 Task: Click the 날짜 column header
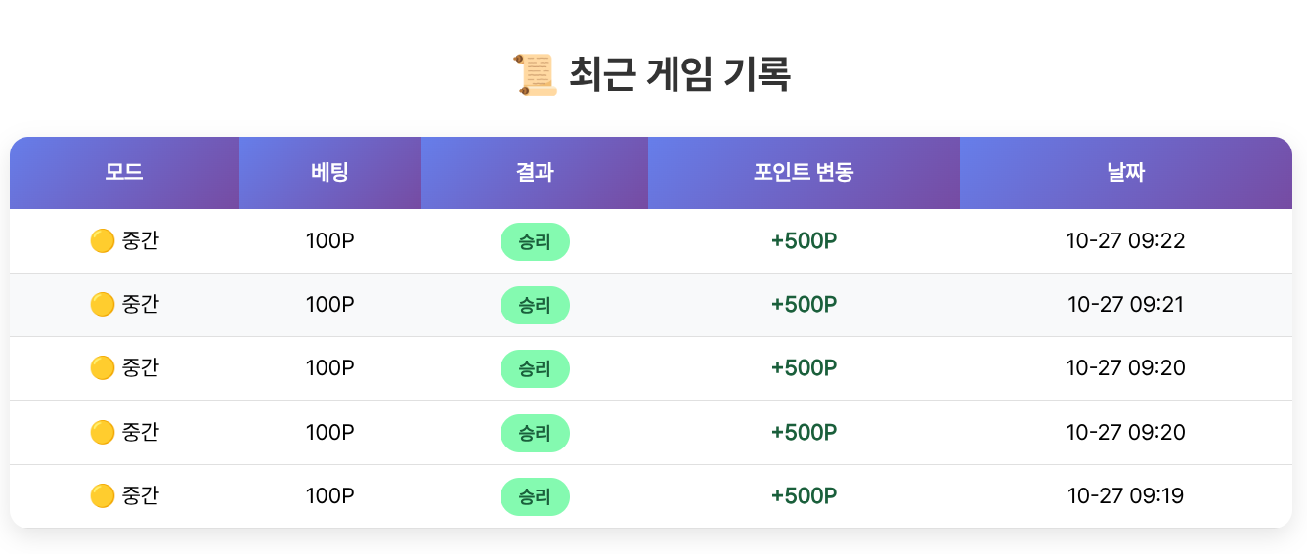(1125, 173)
